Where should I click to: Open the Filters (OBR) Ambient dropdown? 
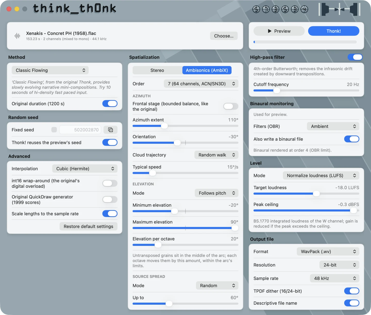pos(333,126)
